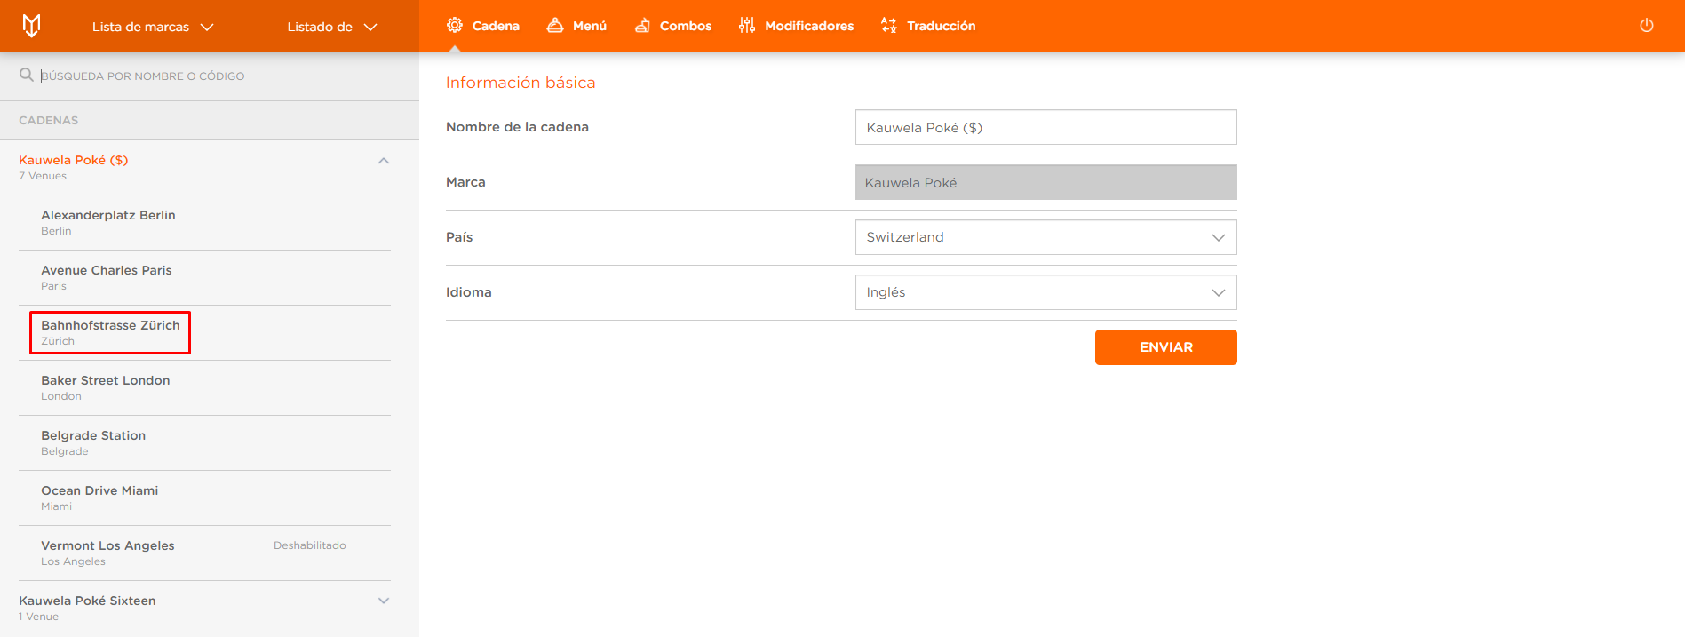Switch to the Modificadores tab

[796, 26]
